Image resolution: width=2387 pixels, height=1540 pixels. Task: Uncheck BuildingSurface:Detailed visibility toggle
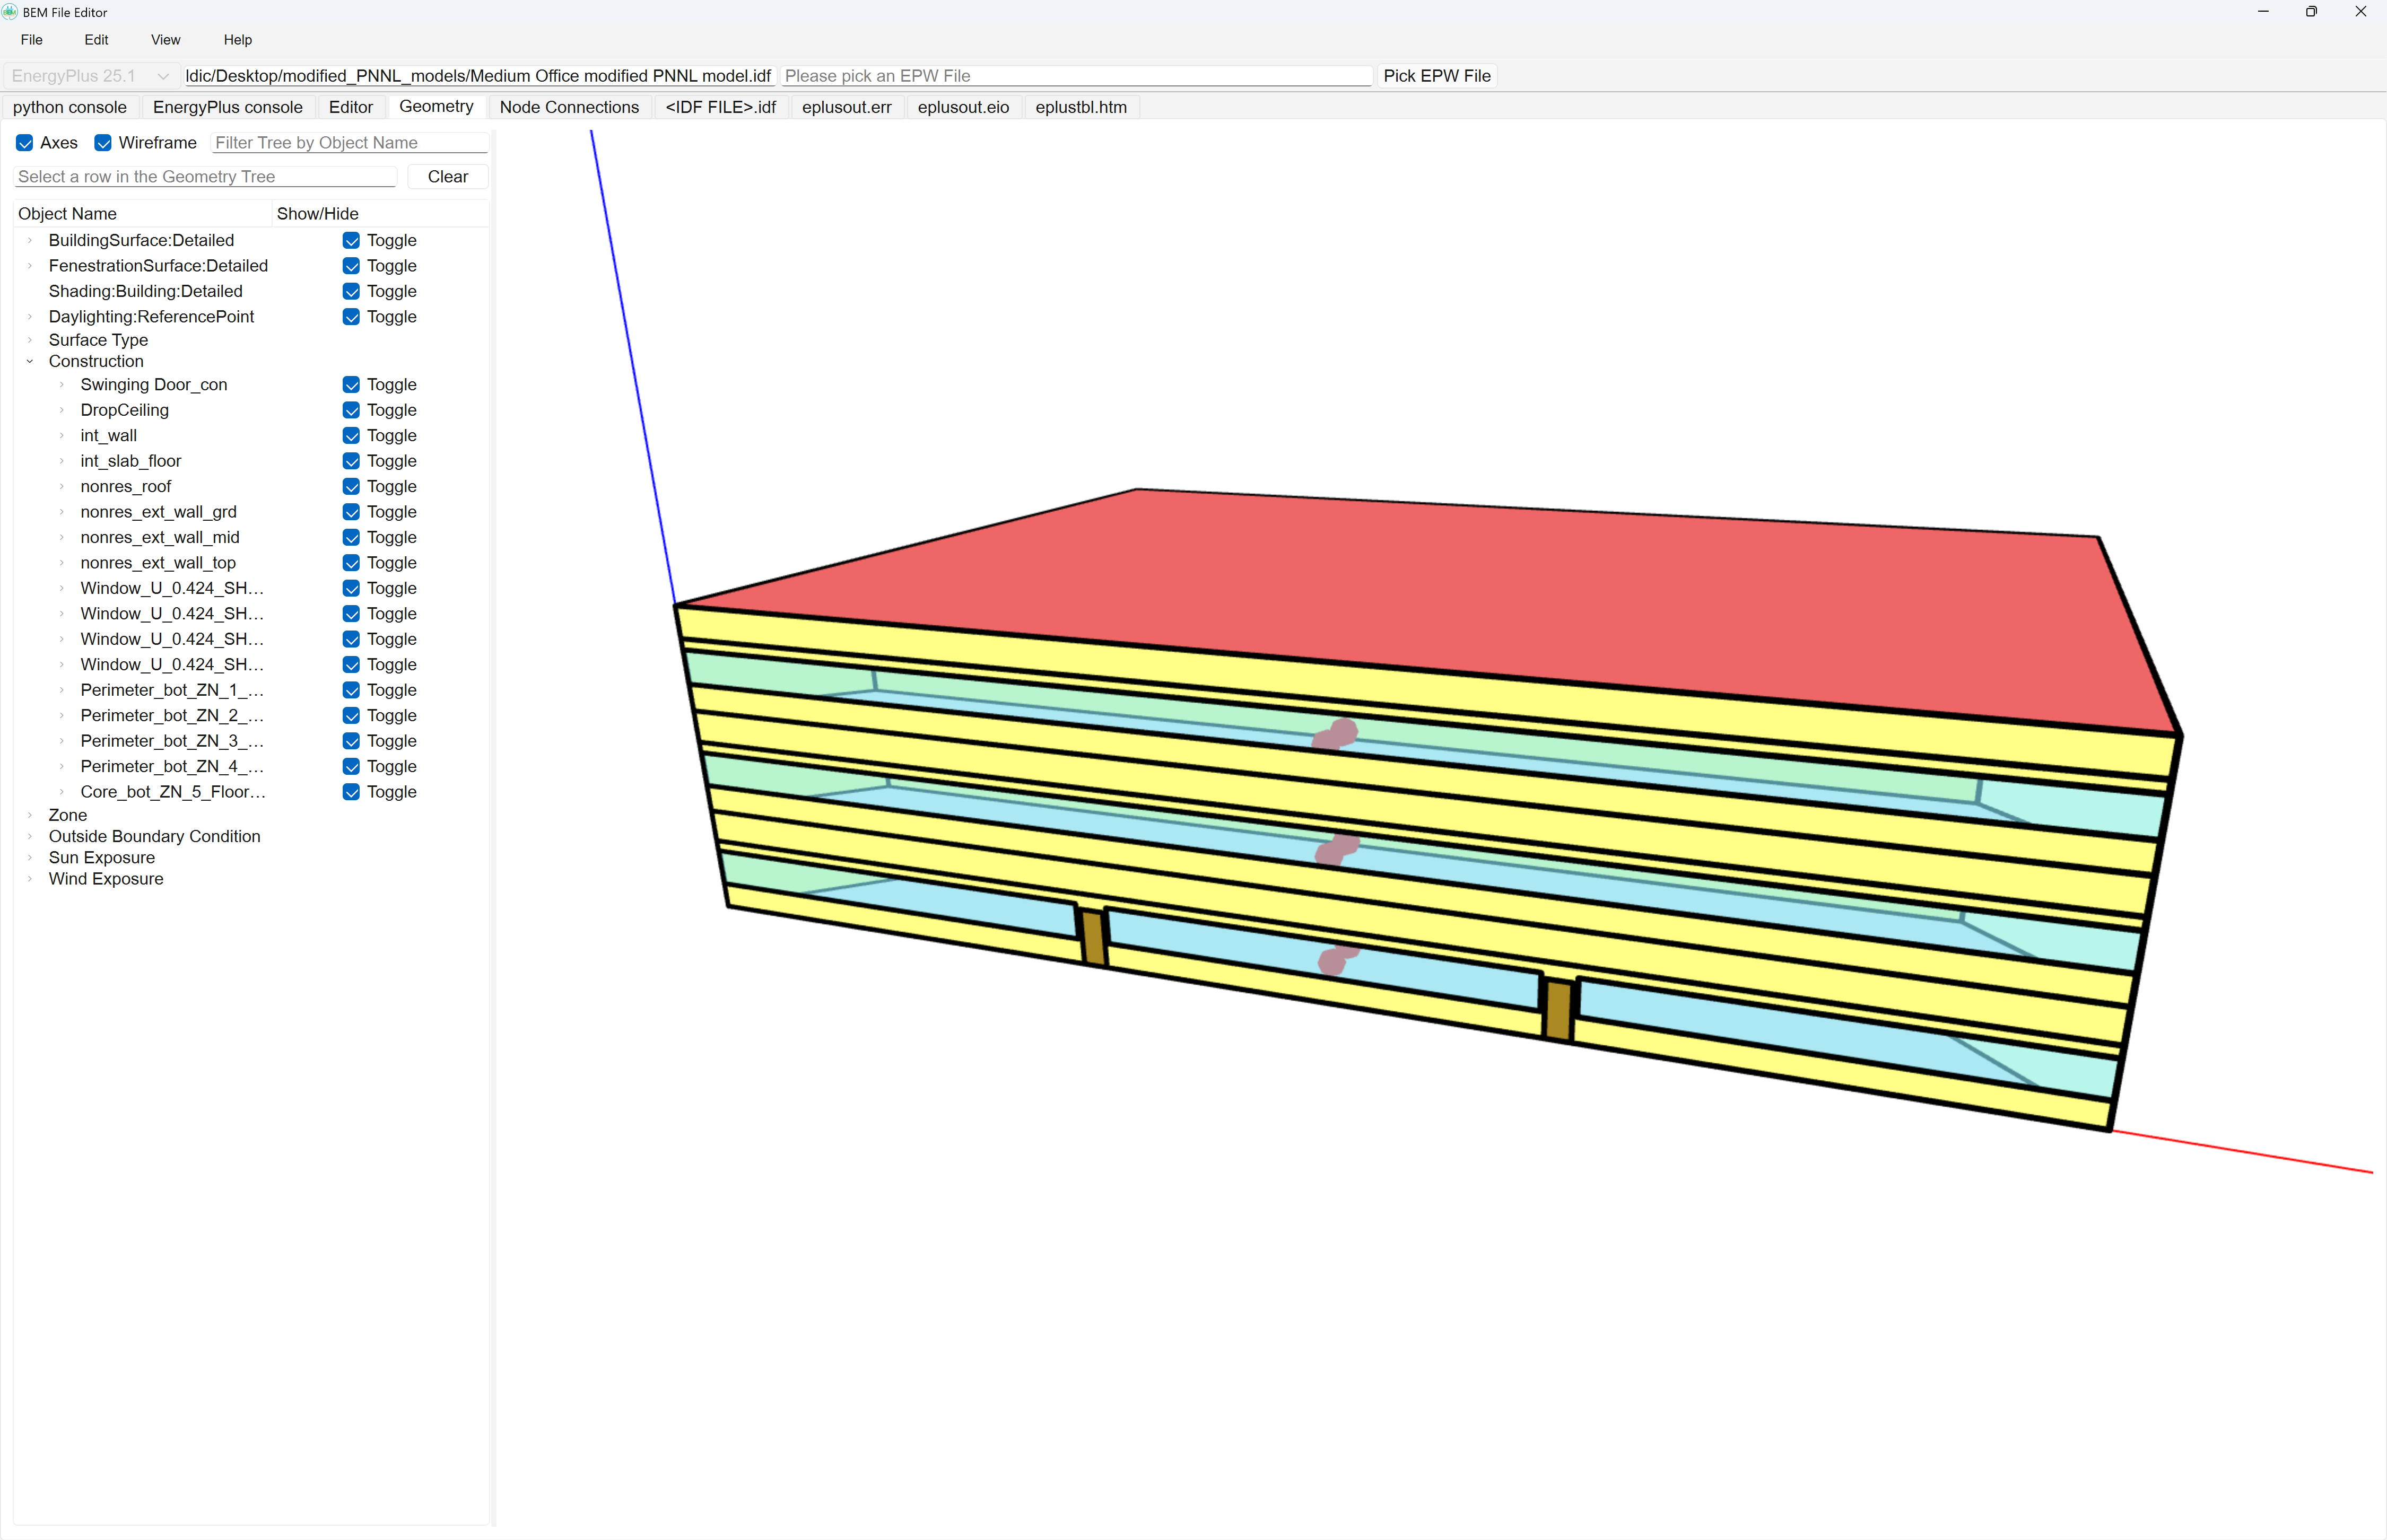coord(351,240)
